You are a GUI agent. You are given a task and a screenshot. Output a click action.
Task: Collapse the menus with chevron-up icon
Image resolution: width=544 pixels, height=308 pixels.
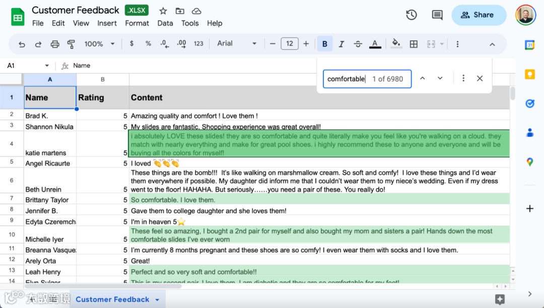(x=492, y=44)
